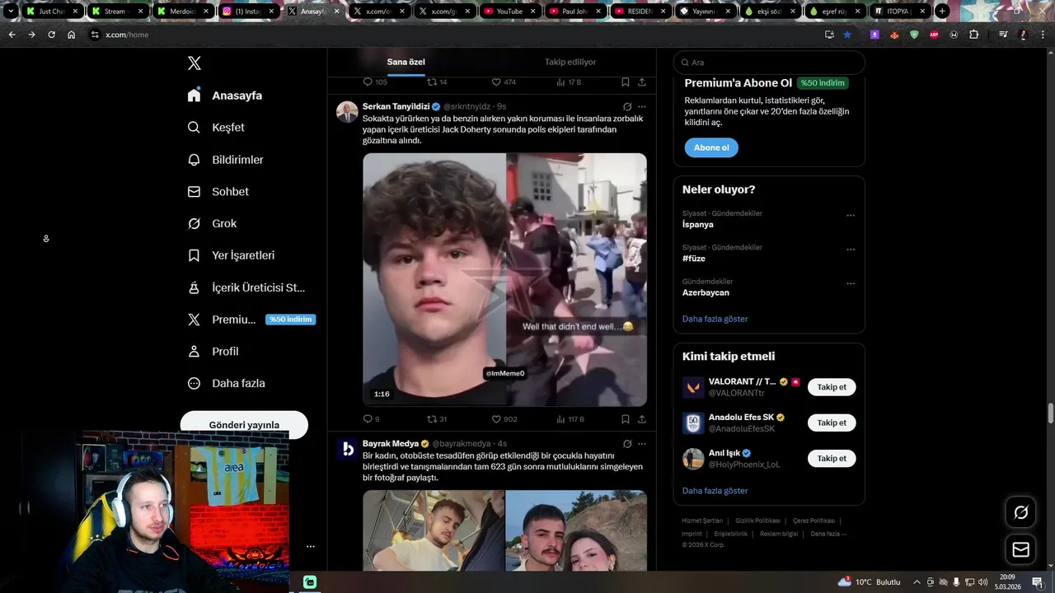Bookmark Serkan Tanyildizi's post

[626, 419]
